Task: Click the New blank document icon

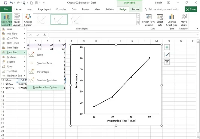Action: [x=31, y=3]
